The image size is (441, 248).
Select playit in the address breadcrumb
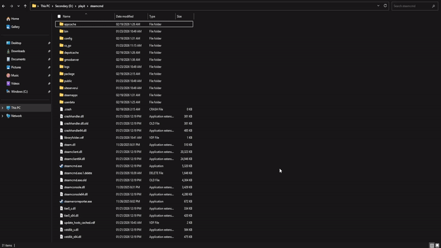point(82,6)
